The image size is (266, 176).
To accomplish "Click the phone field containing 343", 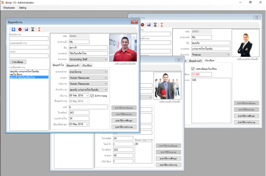I will [x=79, y=112].
